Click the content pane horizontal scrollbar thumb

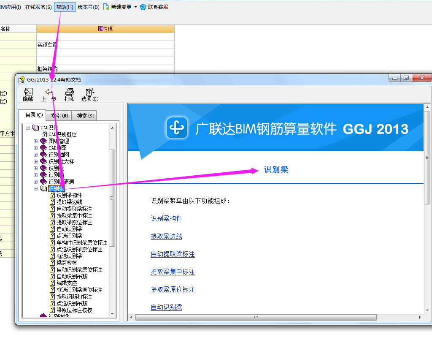click(256, 317)
